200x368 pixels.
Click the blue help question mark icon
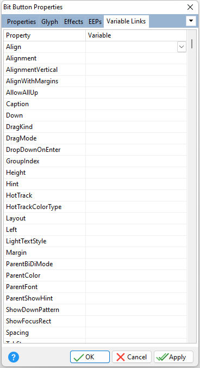(14, 357)
